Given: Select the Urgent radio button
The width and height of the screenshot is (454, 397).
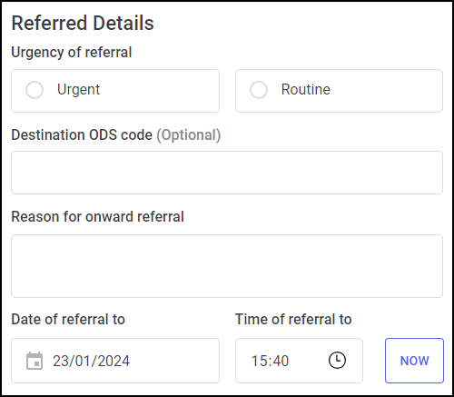Looking at the screenshot, I should point(35,90).
